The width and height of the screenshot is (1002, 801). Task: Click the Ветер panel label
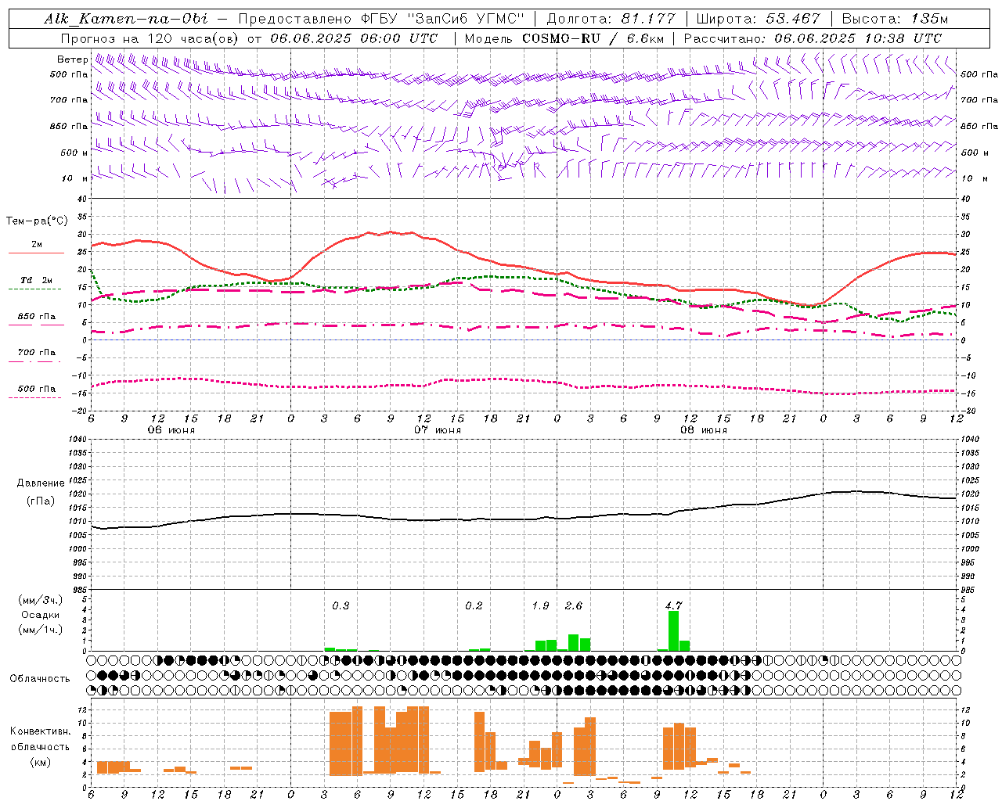click(x=72, y=59)
